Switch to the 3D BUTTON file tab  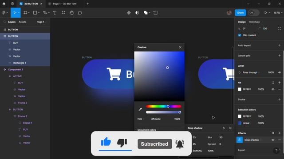(x=31, y=4)
